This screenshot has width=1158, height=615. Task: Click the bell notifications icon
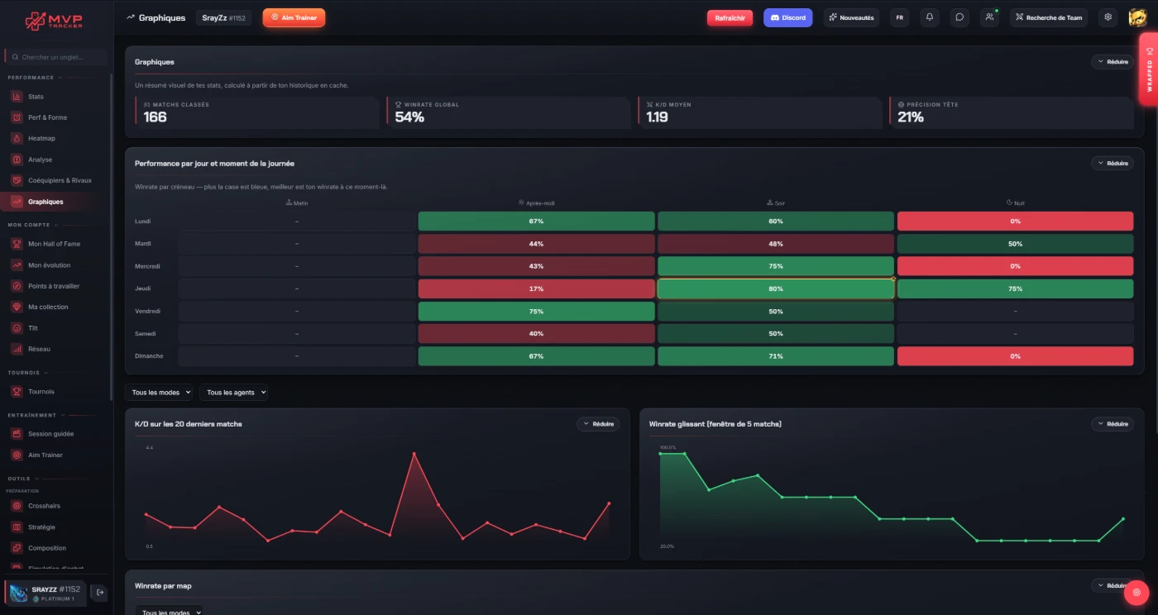[x=930, y=17]
